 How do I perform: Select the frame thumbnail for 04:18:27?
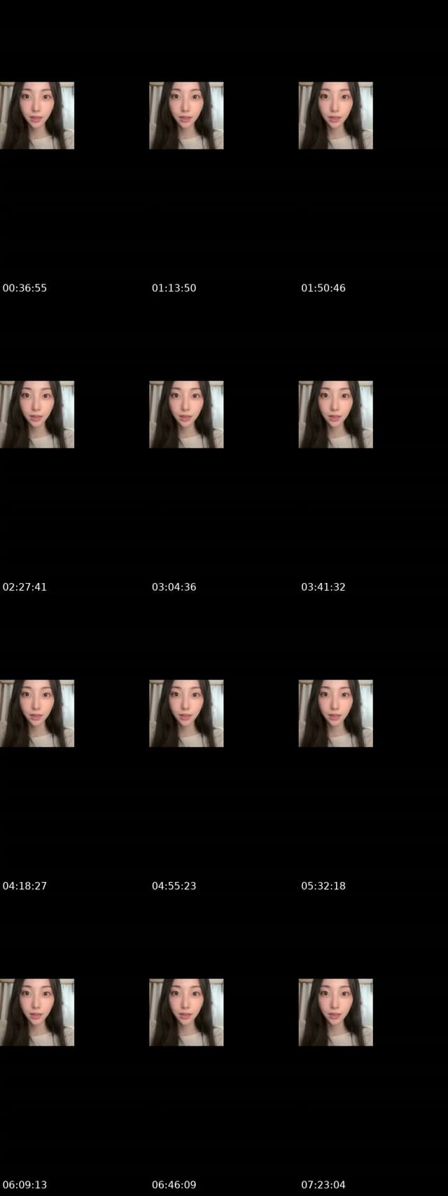(x=37, y=713)
